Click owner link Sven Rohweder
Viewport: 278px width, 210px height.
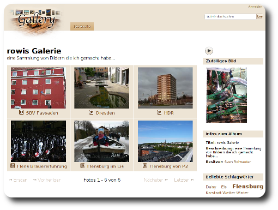238,162
